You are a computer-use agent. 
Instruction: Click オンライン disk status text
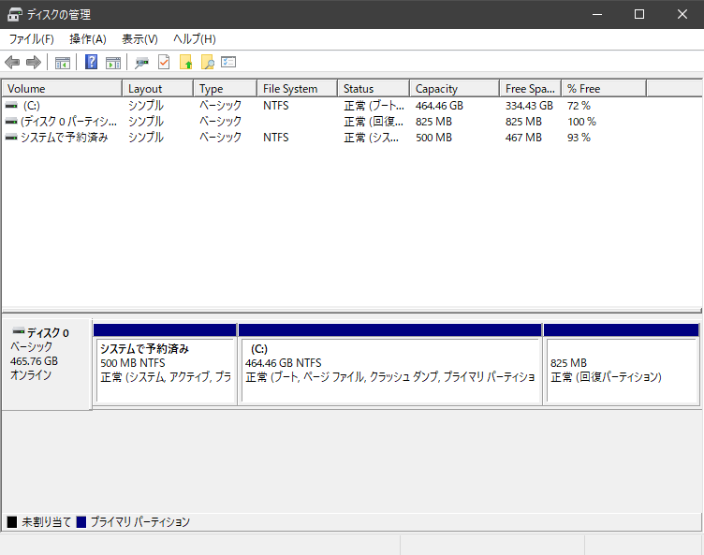click(31, 375)
